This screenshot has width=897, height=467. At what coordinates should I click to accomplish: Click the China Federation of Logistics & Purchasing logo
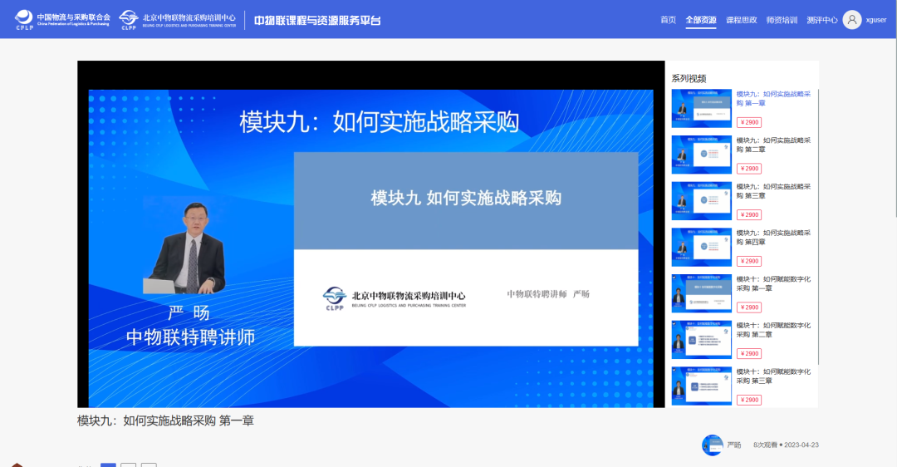(62, 19)
